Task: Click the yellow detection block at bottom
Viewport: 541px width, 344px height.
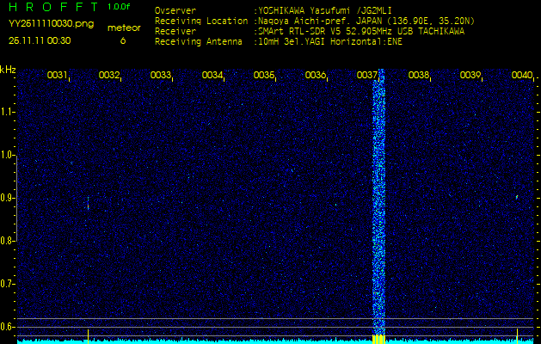Action: (x=378, y=339)
